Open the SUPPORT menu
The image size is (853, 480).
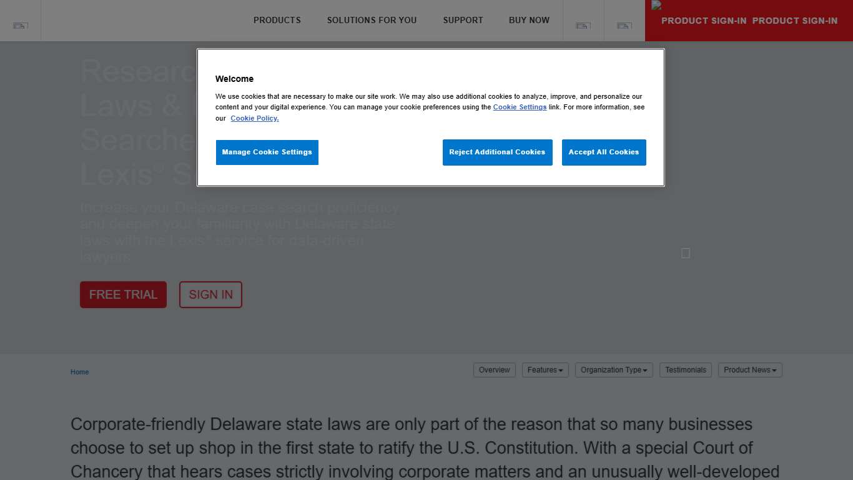pyautogui.click(x=463, y=20)
